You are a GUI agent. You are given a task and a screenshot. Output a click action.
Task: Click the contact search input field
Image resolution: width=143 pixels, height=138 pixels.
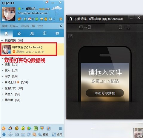click(30, 26)
